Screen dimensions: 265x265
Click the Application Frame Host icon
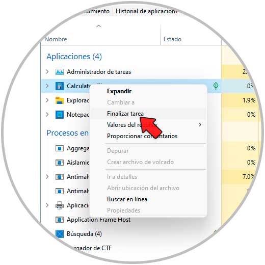(60, 220)
